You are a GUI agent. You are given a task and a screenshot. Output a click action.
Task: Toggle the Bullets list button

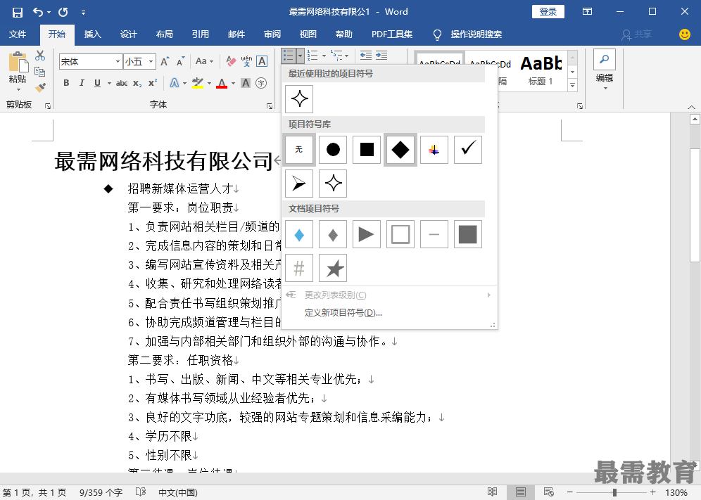tap(289, 56)
